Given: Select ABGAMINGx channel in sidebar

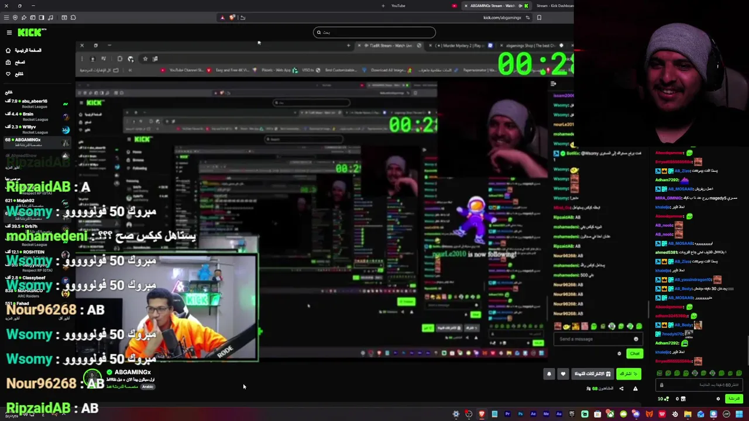Looking at the screenshot, I should tap(37, 142).
